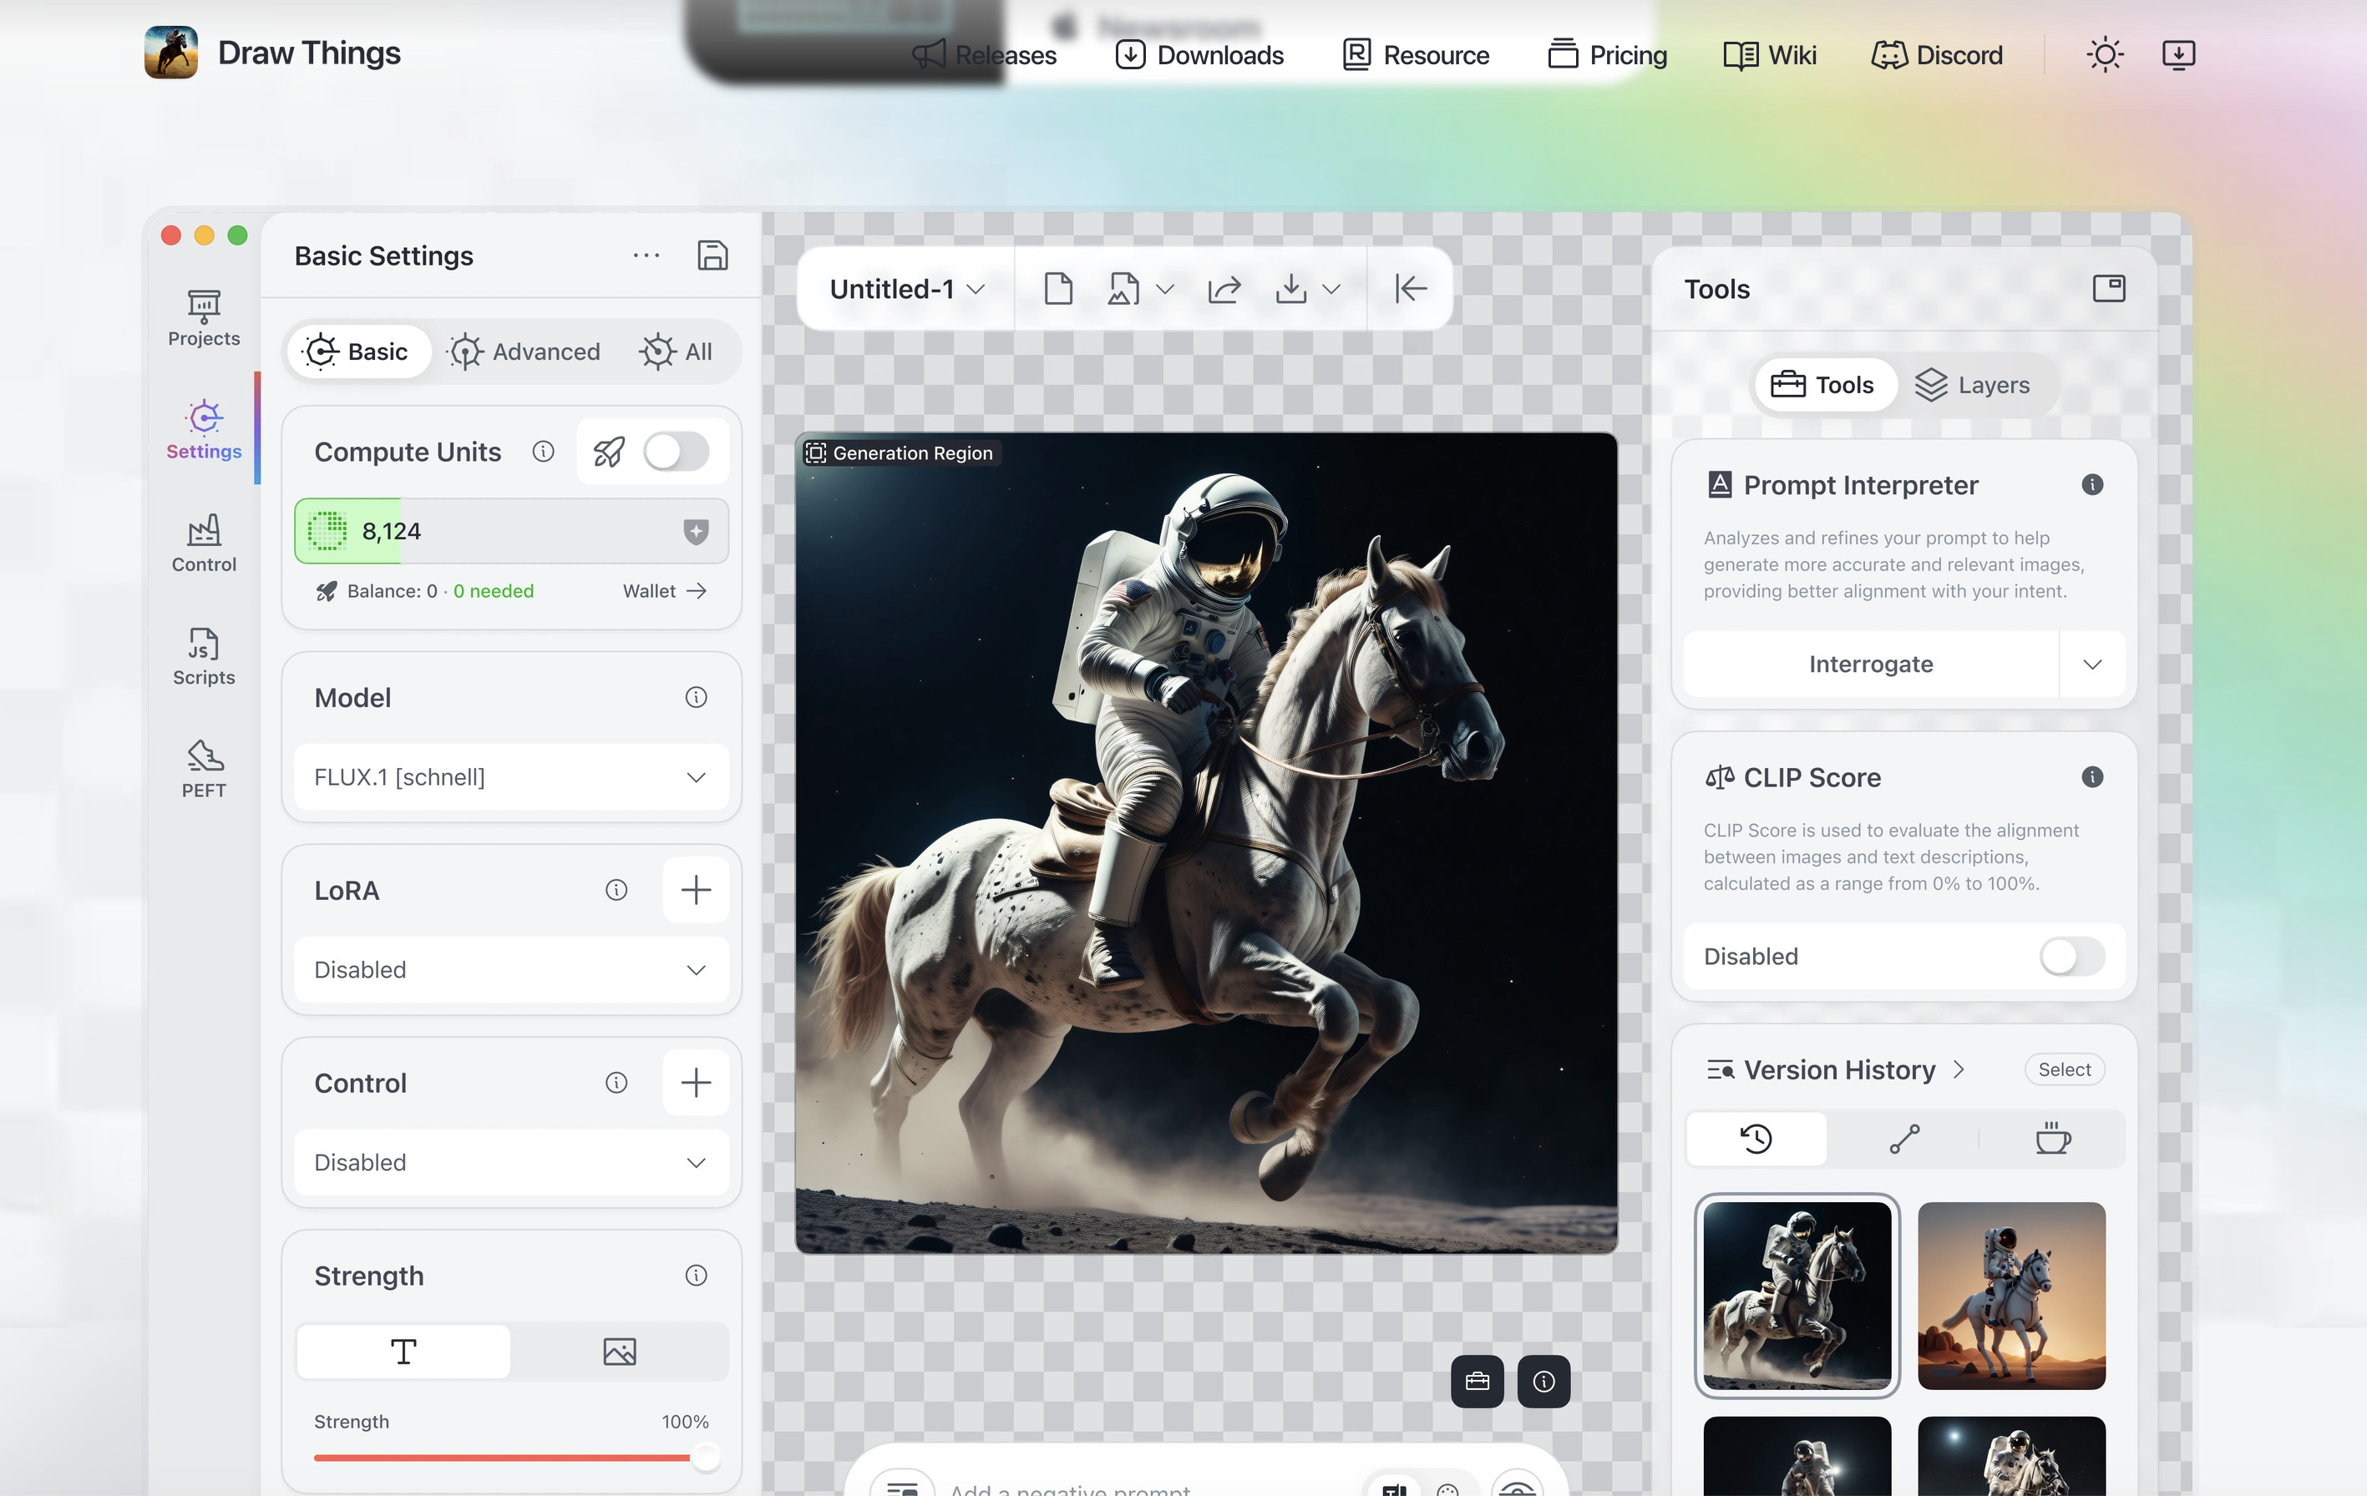Open the Projects sidebar section
Screen dimensions: 2367x1496
tap(204, 318)
